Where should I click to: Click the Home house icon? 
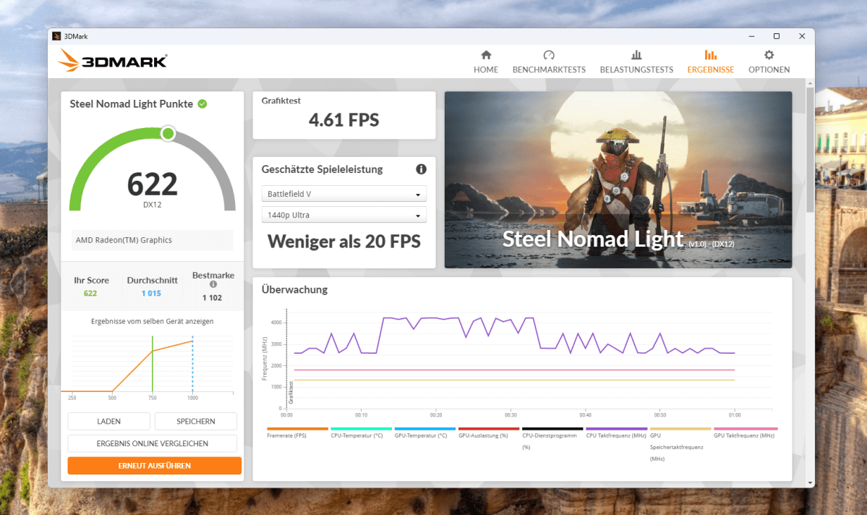click(x=486, y=55)
